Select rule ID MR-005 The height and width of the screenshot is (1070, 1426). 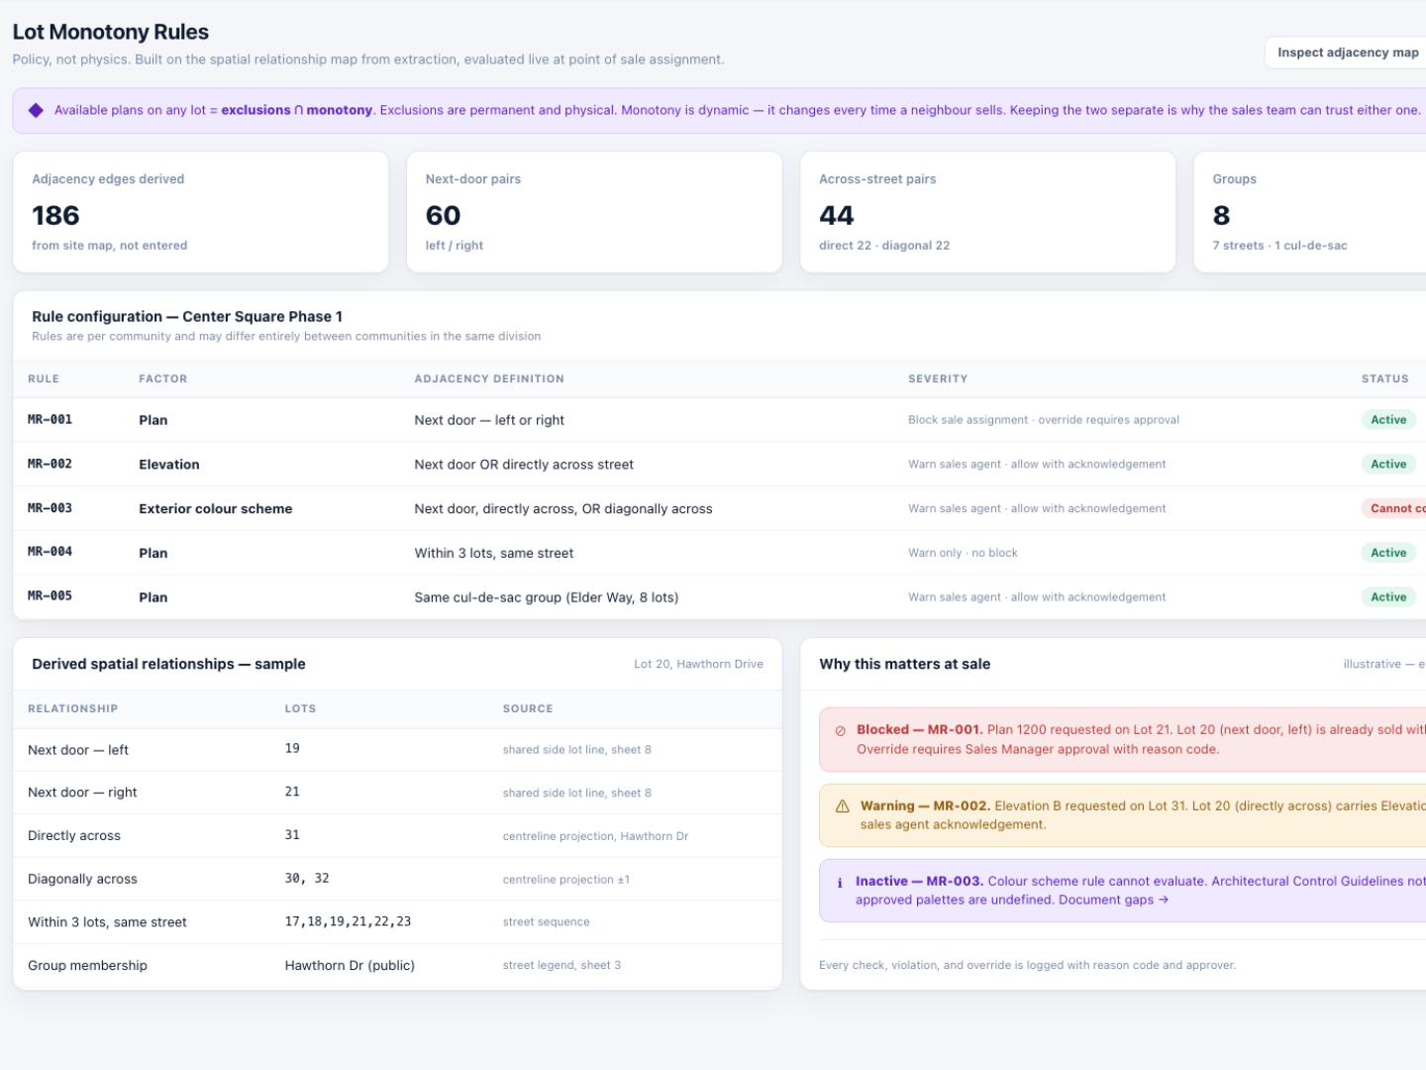pos(50,596)
